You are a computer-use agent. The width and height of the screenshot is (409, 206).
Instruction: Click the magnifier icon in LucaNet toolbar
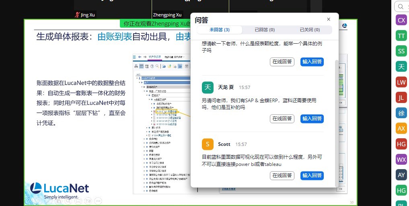click(157, 66)
